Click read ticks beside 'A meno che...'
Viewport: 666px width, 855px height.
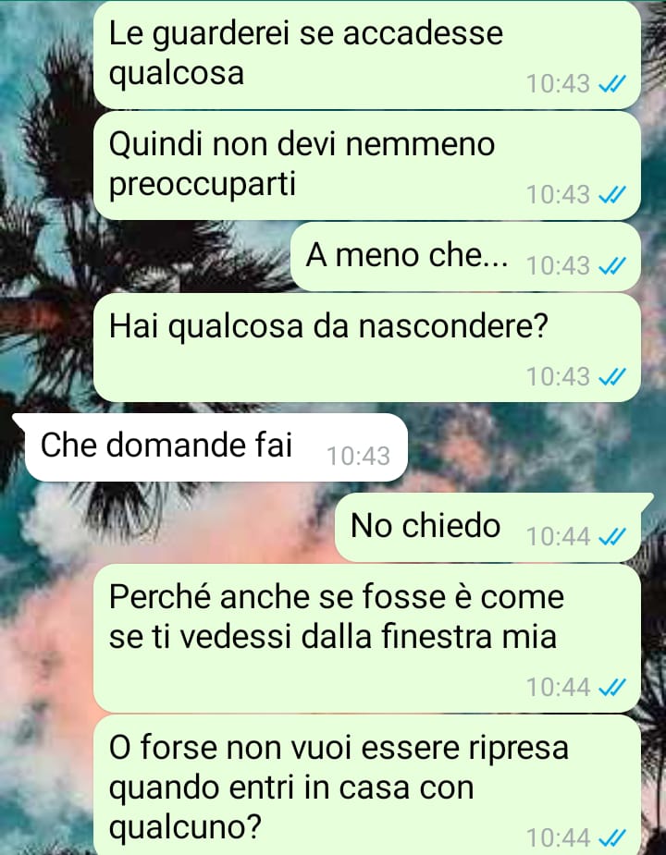612,265
